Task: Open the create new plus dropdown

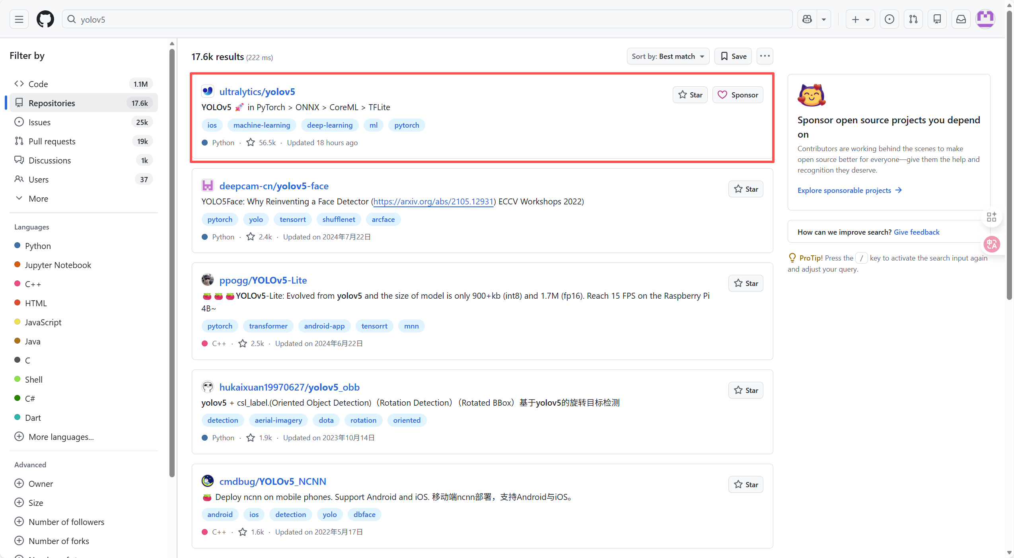Action: point(860,19)
